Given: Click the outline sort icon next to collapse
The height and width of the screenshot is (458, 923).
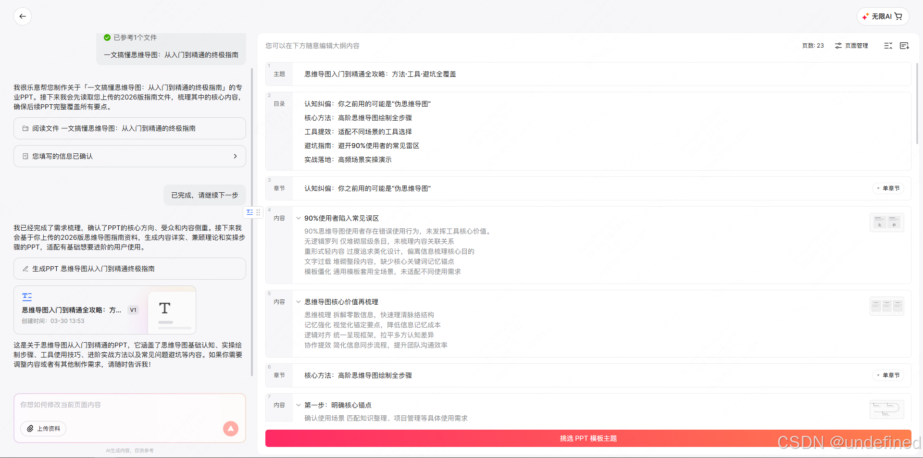Looking at the screenshot, I should [904, 46].
